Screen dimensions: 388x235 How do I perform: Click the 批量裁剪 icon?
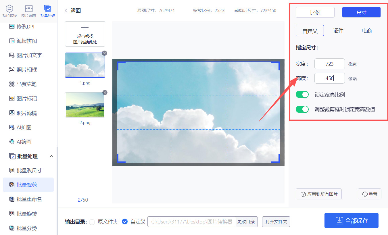pyautogui.click(x=12, y=185)
